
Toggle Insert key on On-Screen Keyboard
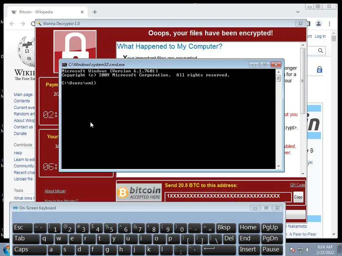(249, 250)
